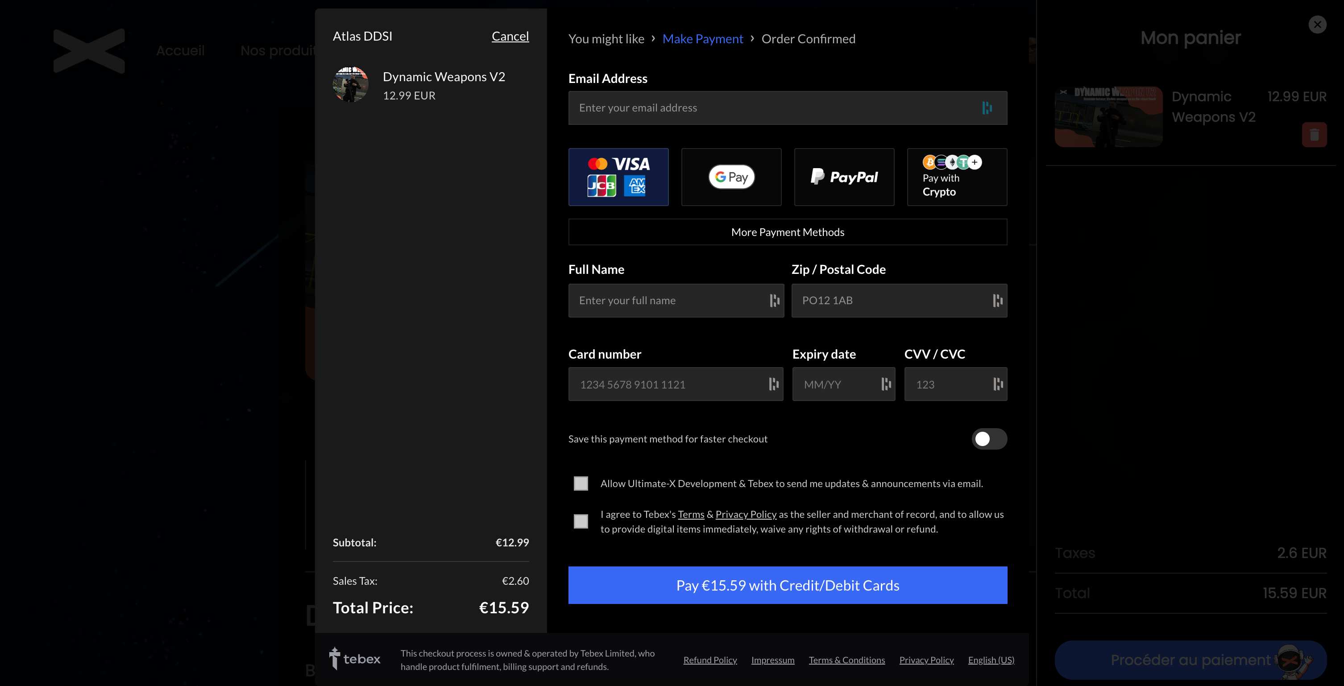This screenshot has width=1344, height=686.
Task: Click the Dynamic Weapons V2 round product image
Action: click(x=351, y=84)
